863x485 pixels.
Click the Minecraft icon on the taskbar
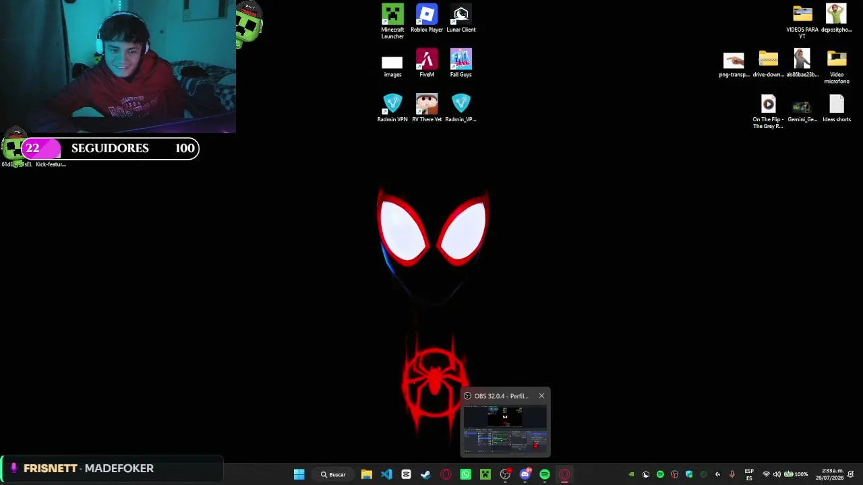[x=485, y=474]
